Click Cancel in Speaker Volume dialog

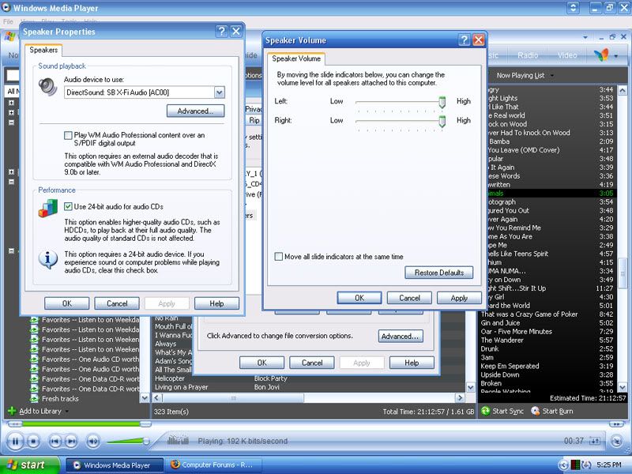[409, 298]
